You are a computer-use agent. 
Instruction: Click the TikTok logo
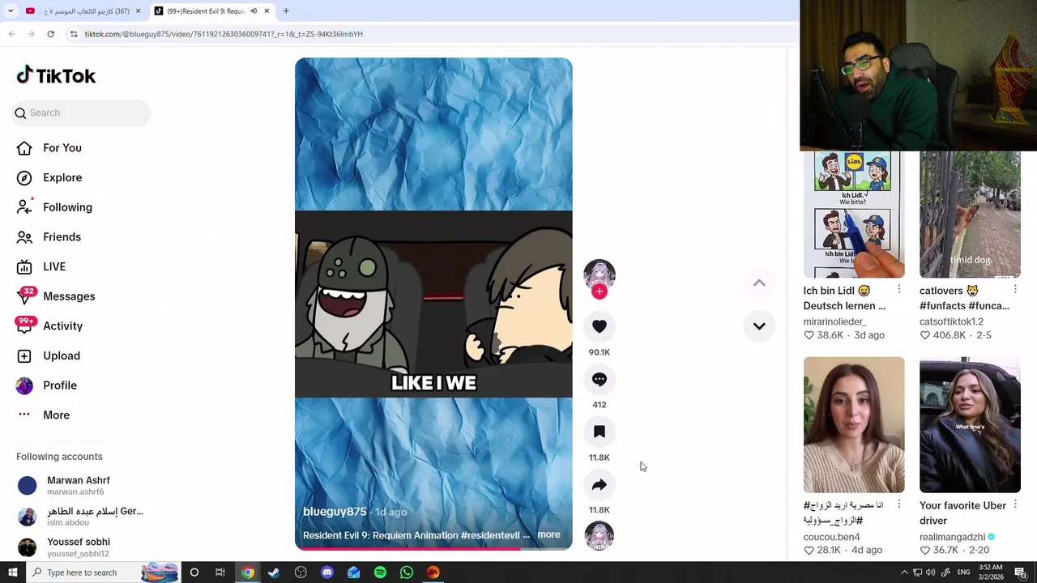point(56,75)
